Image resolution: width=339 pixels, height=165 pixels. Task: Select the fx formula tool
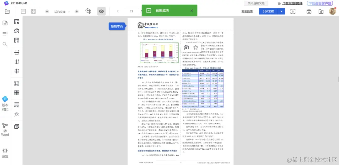17,114
